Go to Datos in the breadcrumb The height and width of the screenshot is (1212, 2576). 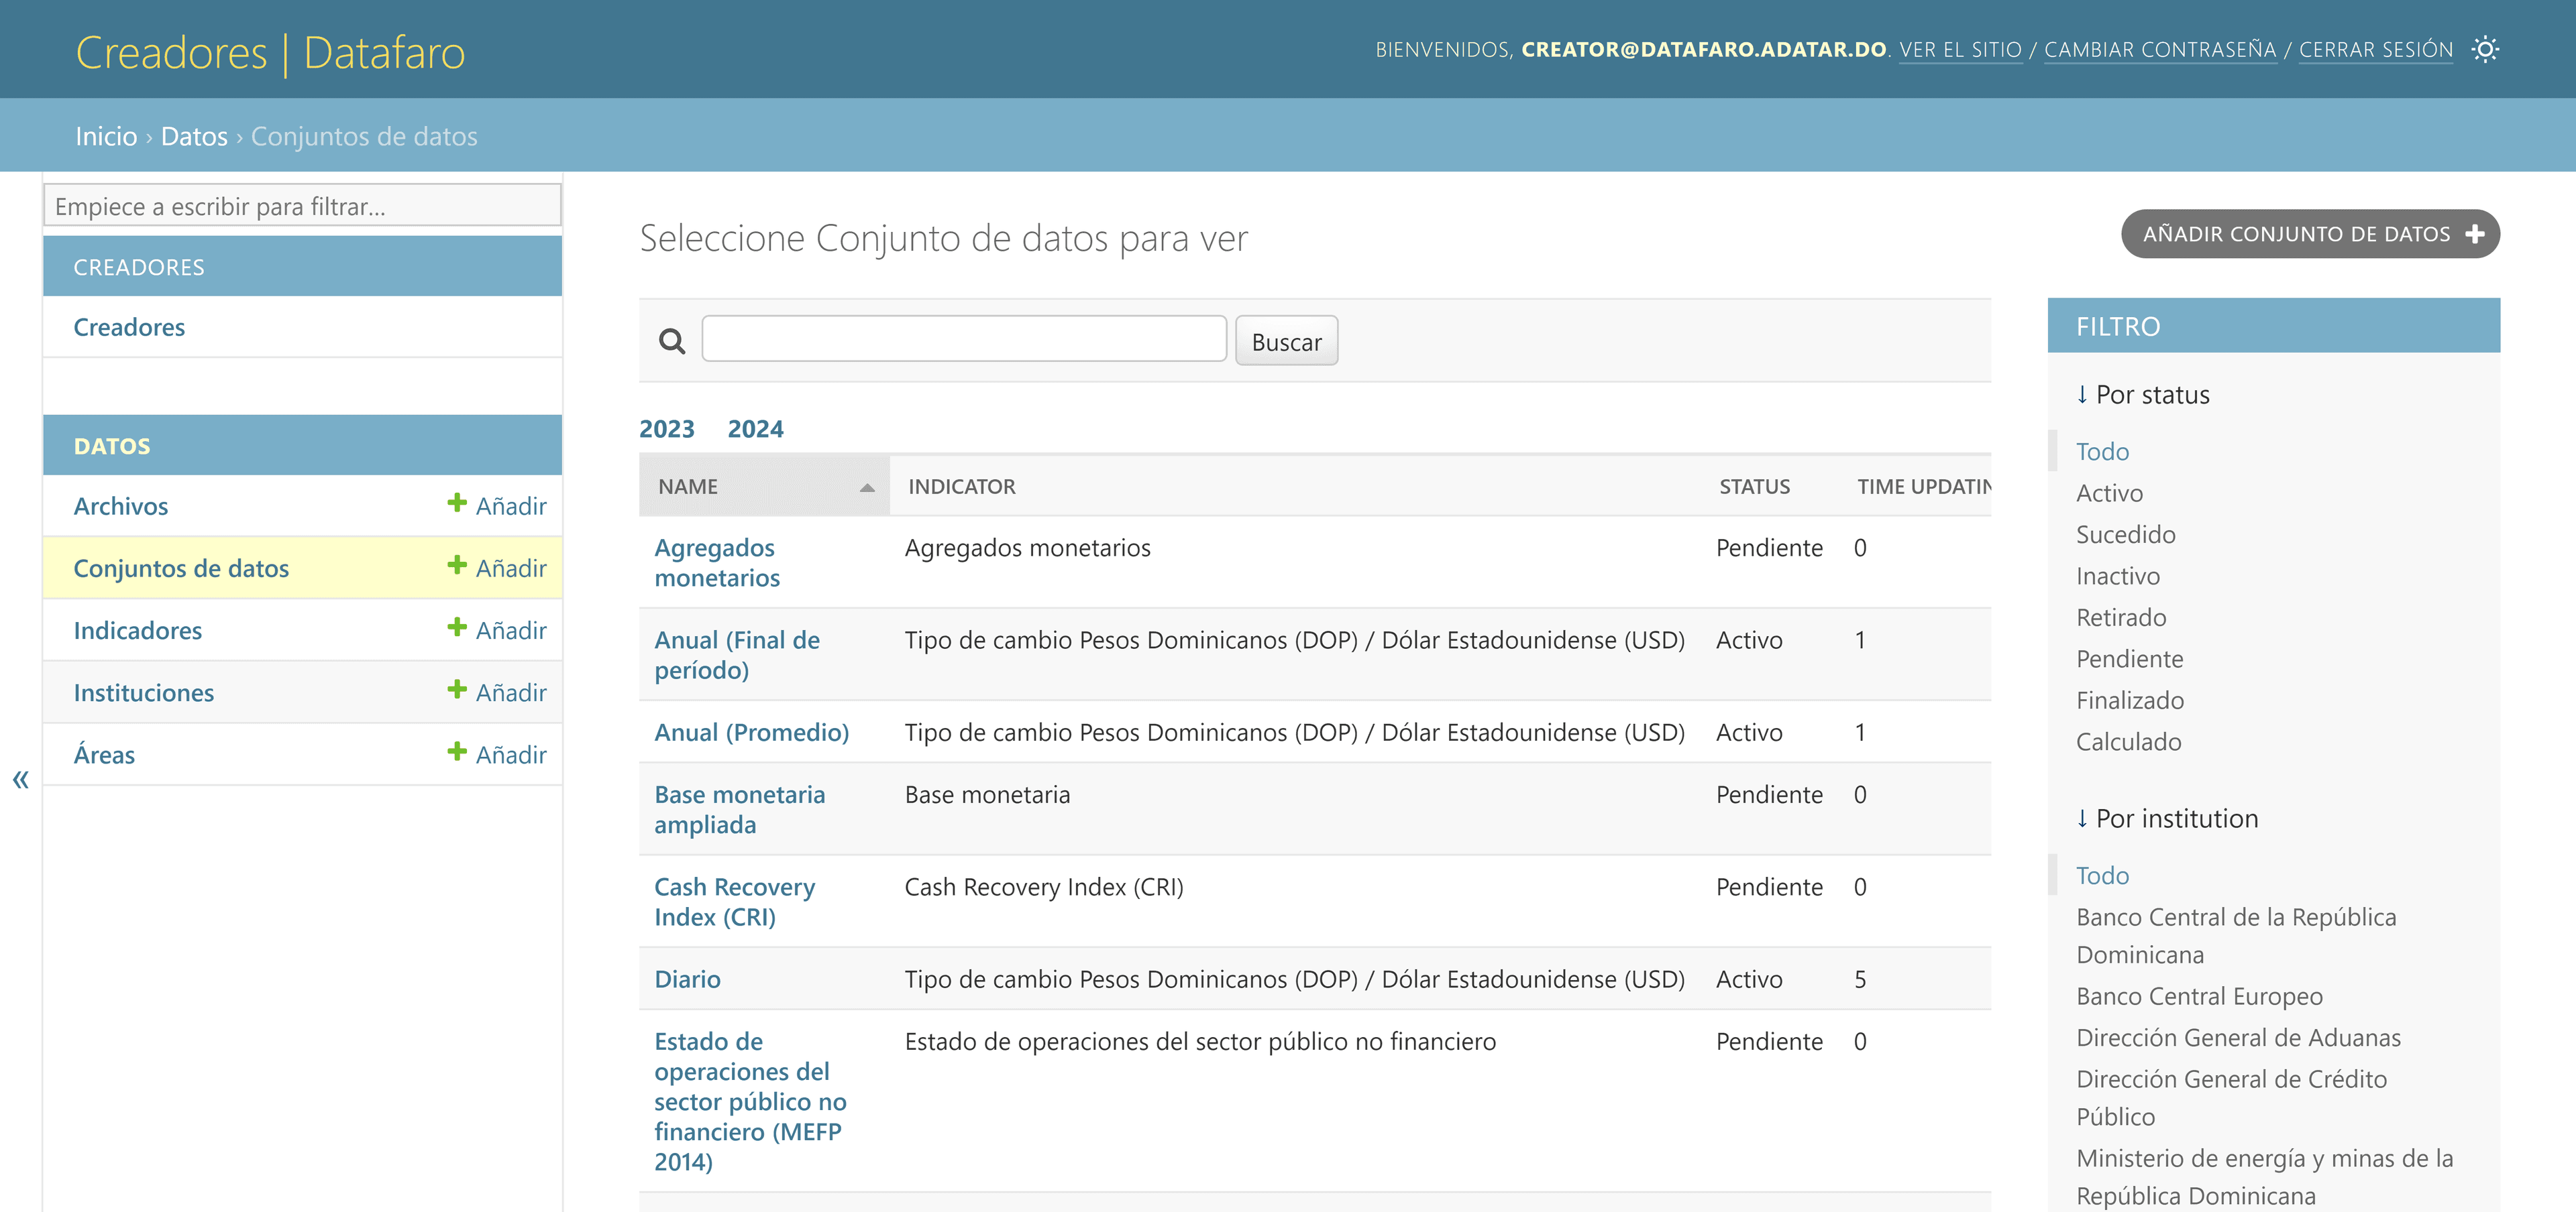(194, 136)
